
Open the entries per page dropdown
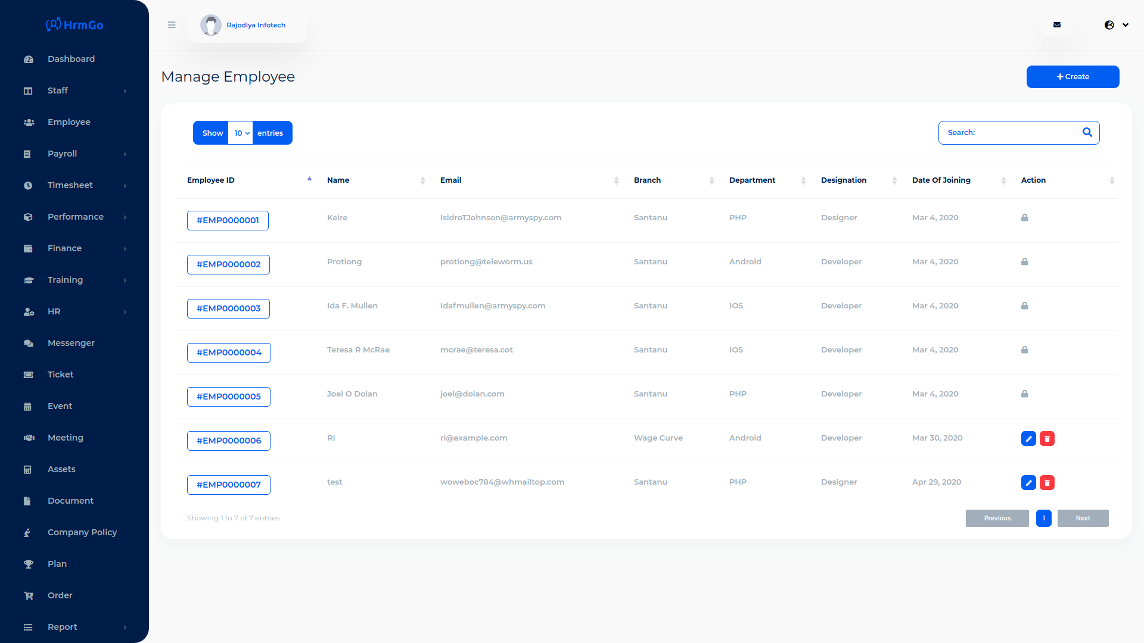pos(241,133)
